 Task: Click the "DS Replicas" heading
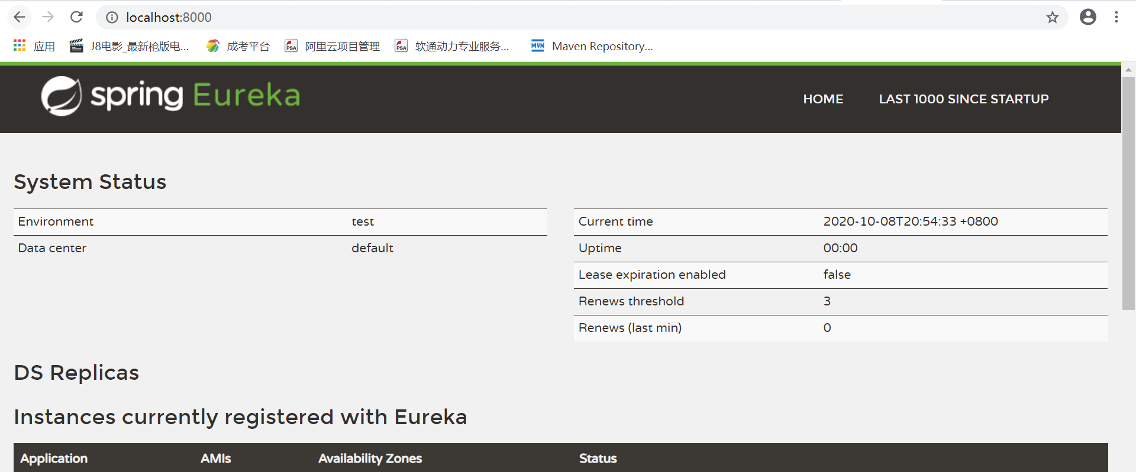76,373
